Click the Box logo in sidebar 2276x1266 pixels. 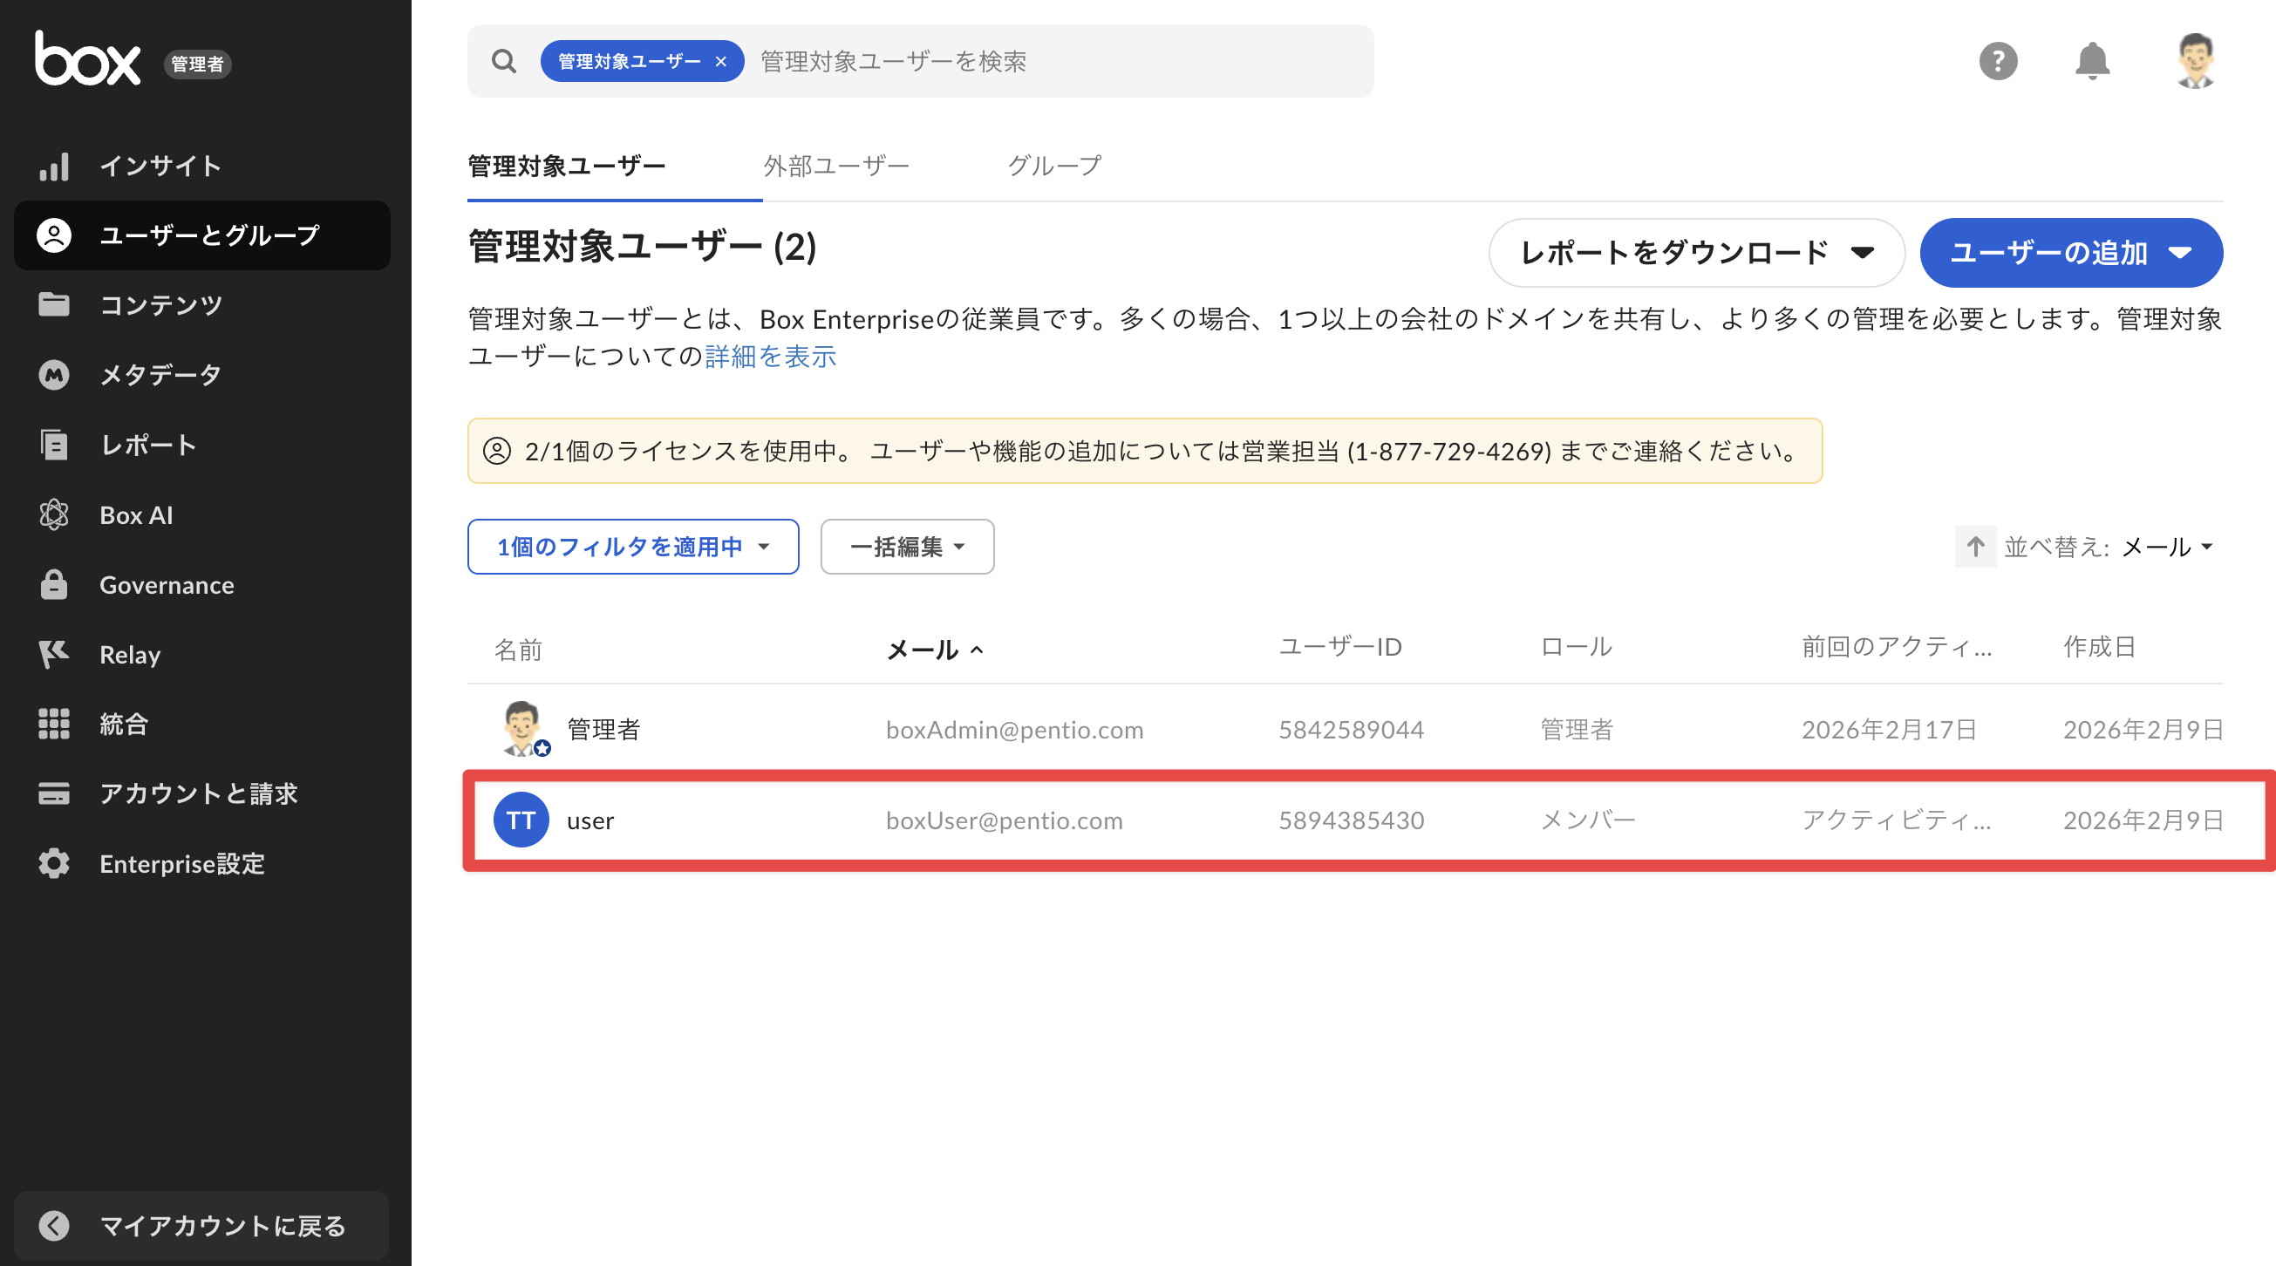pos(87,58)
